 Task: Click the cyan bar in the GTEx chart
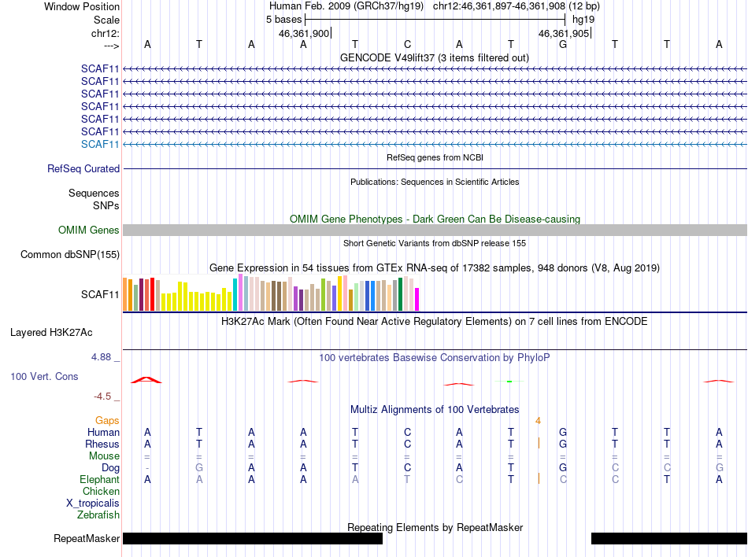click(235, 294)
